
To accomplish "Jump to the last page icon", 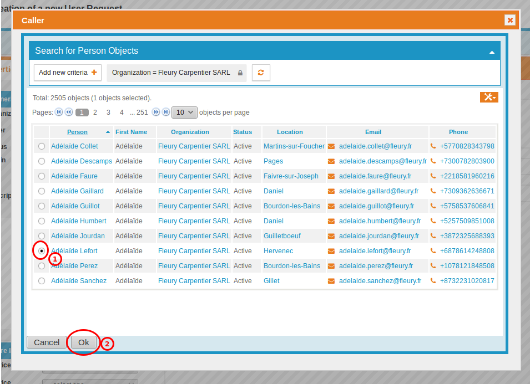I will [165, 112].
